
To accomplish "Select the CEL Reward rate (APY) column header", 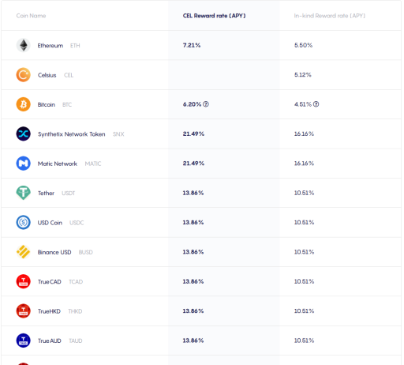I will point(214,16).
